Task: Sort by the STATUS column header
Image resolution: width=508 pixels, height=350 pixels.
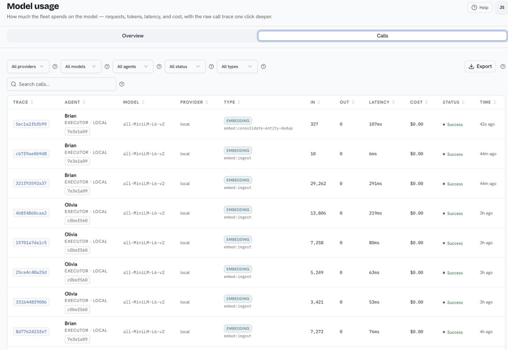Action: [x=454, y=102]
